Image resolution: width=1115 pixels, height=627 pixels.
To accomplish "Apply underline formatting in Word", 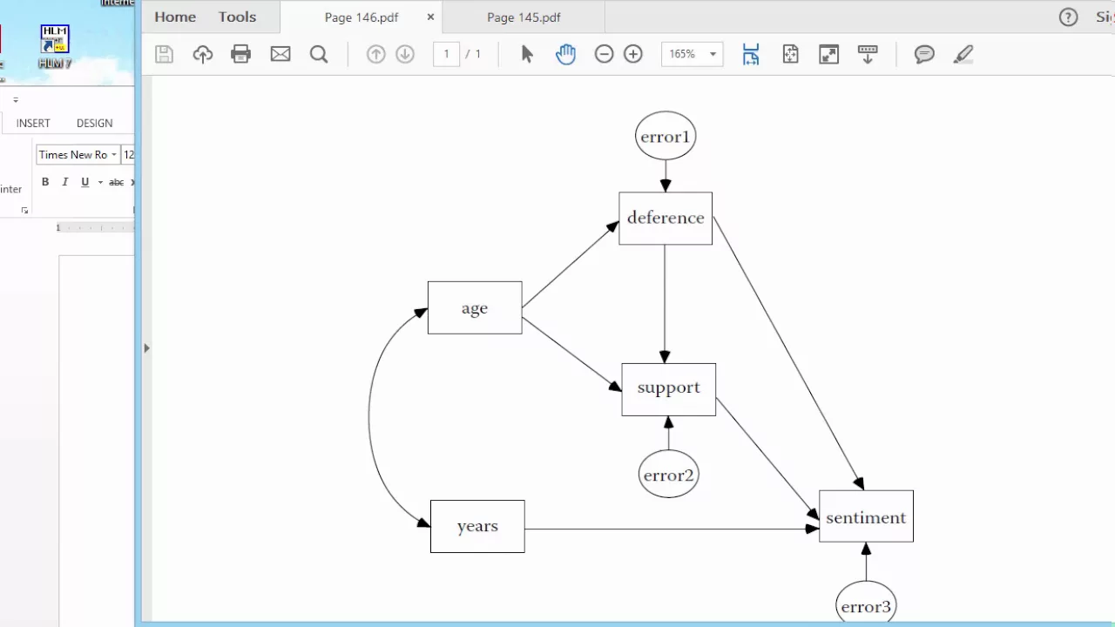I will [84, 182].
